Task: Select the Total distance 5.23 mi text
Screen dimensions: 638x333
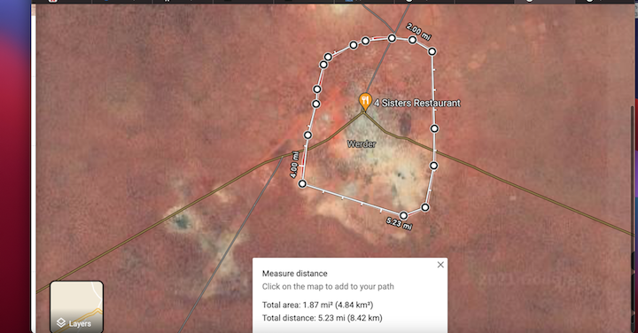Action: point(323,318)
